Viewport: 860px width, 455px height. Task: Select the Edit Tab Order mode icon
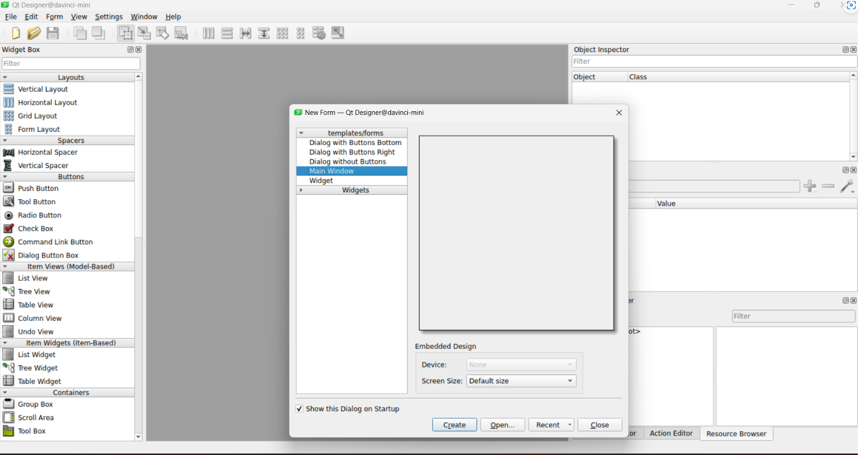pyautogui.click(x=181, y=33)
